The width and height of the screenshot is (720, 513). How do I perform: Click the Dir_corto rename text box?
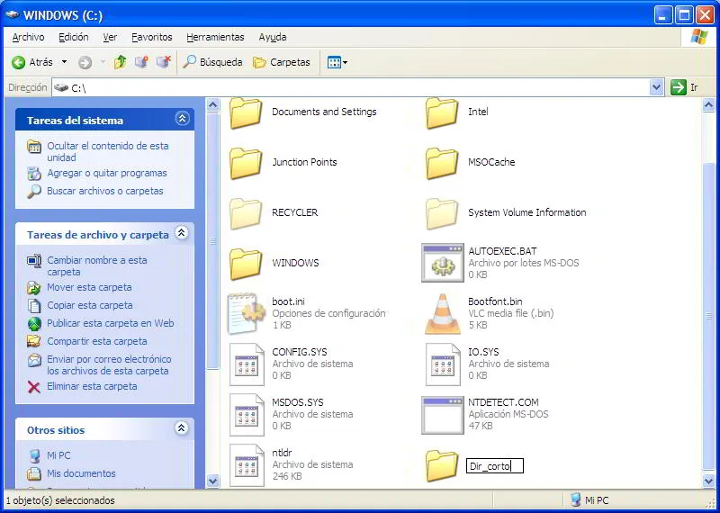click(494, 466)
